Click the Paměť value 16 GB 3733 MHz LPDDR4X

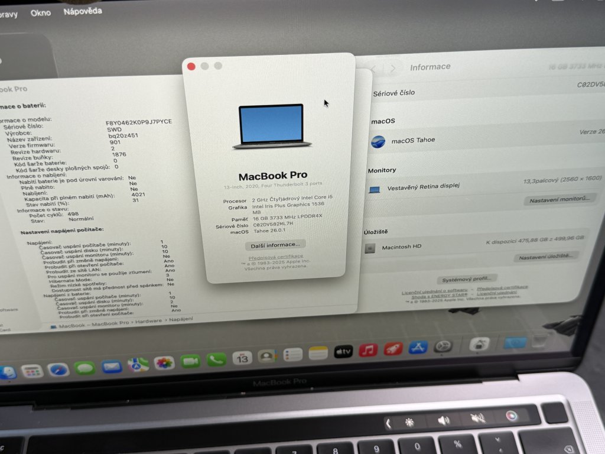pyautogui.click(x=288, y=217)
